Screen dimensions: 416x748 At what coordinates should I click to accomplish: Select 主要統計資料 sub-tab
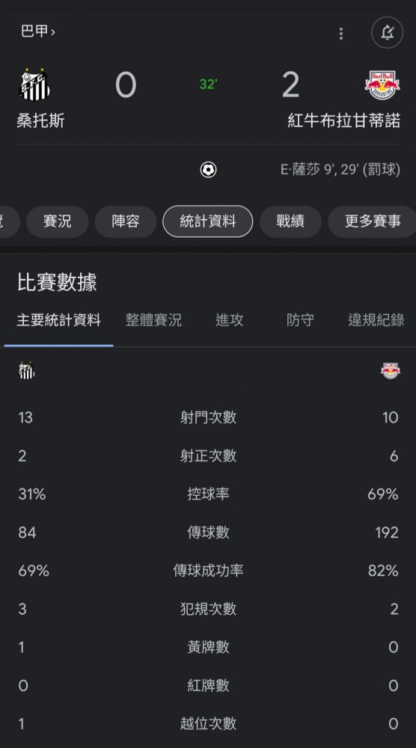(x=58, y=320)
